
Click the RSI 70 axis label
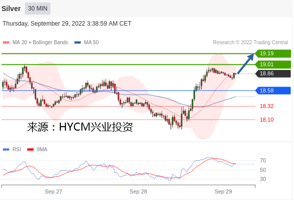point(263,160)
